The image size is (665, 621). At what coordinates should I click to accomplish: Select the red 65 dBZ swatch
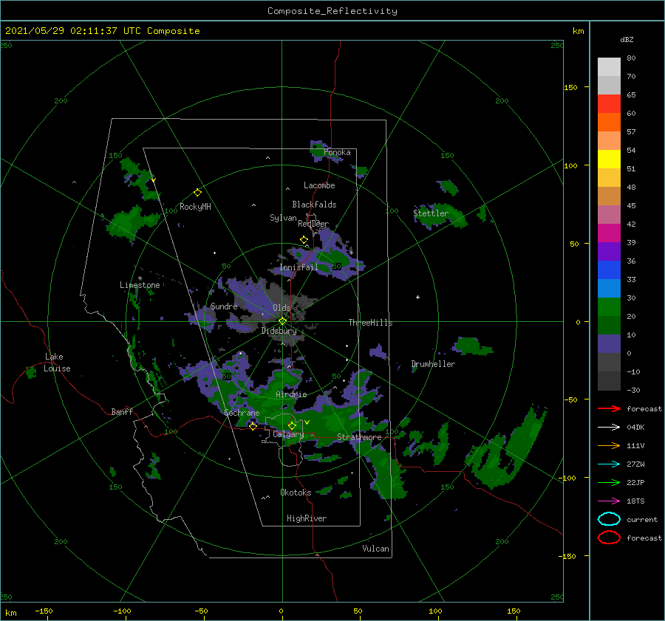tap(609, 103)
